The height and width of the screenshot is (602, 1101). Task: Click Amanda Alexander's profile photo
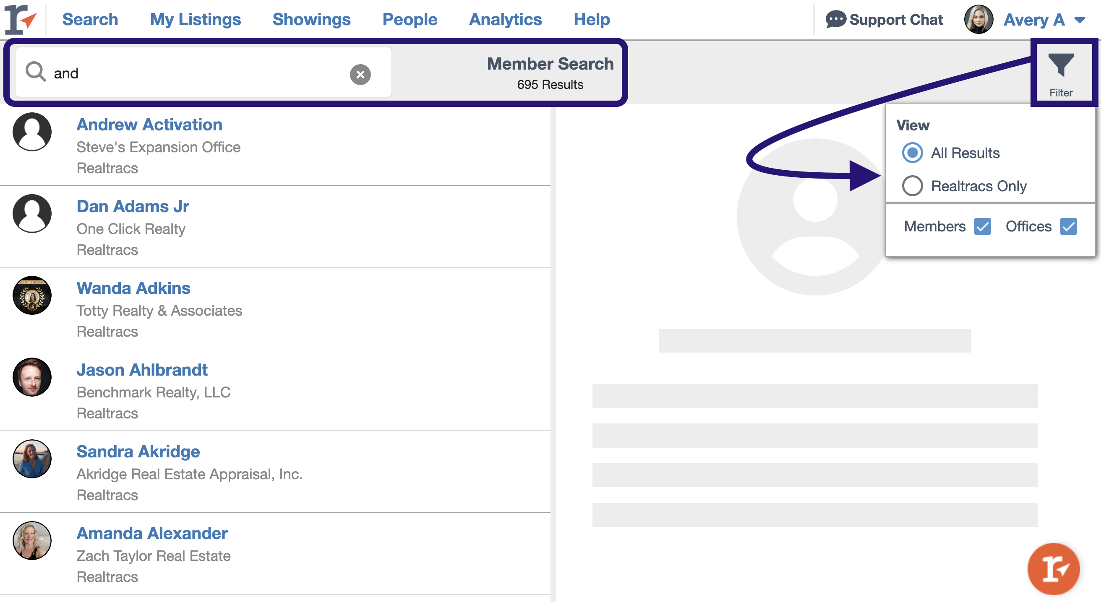(x=32, y=540)
